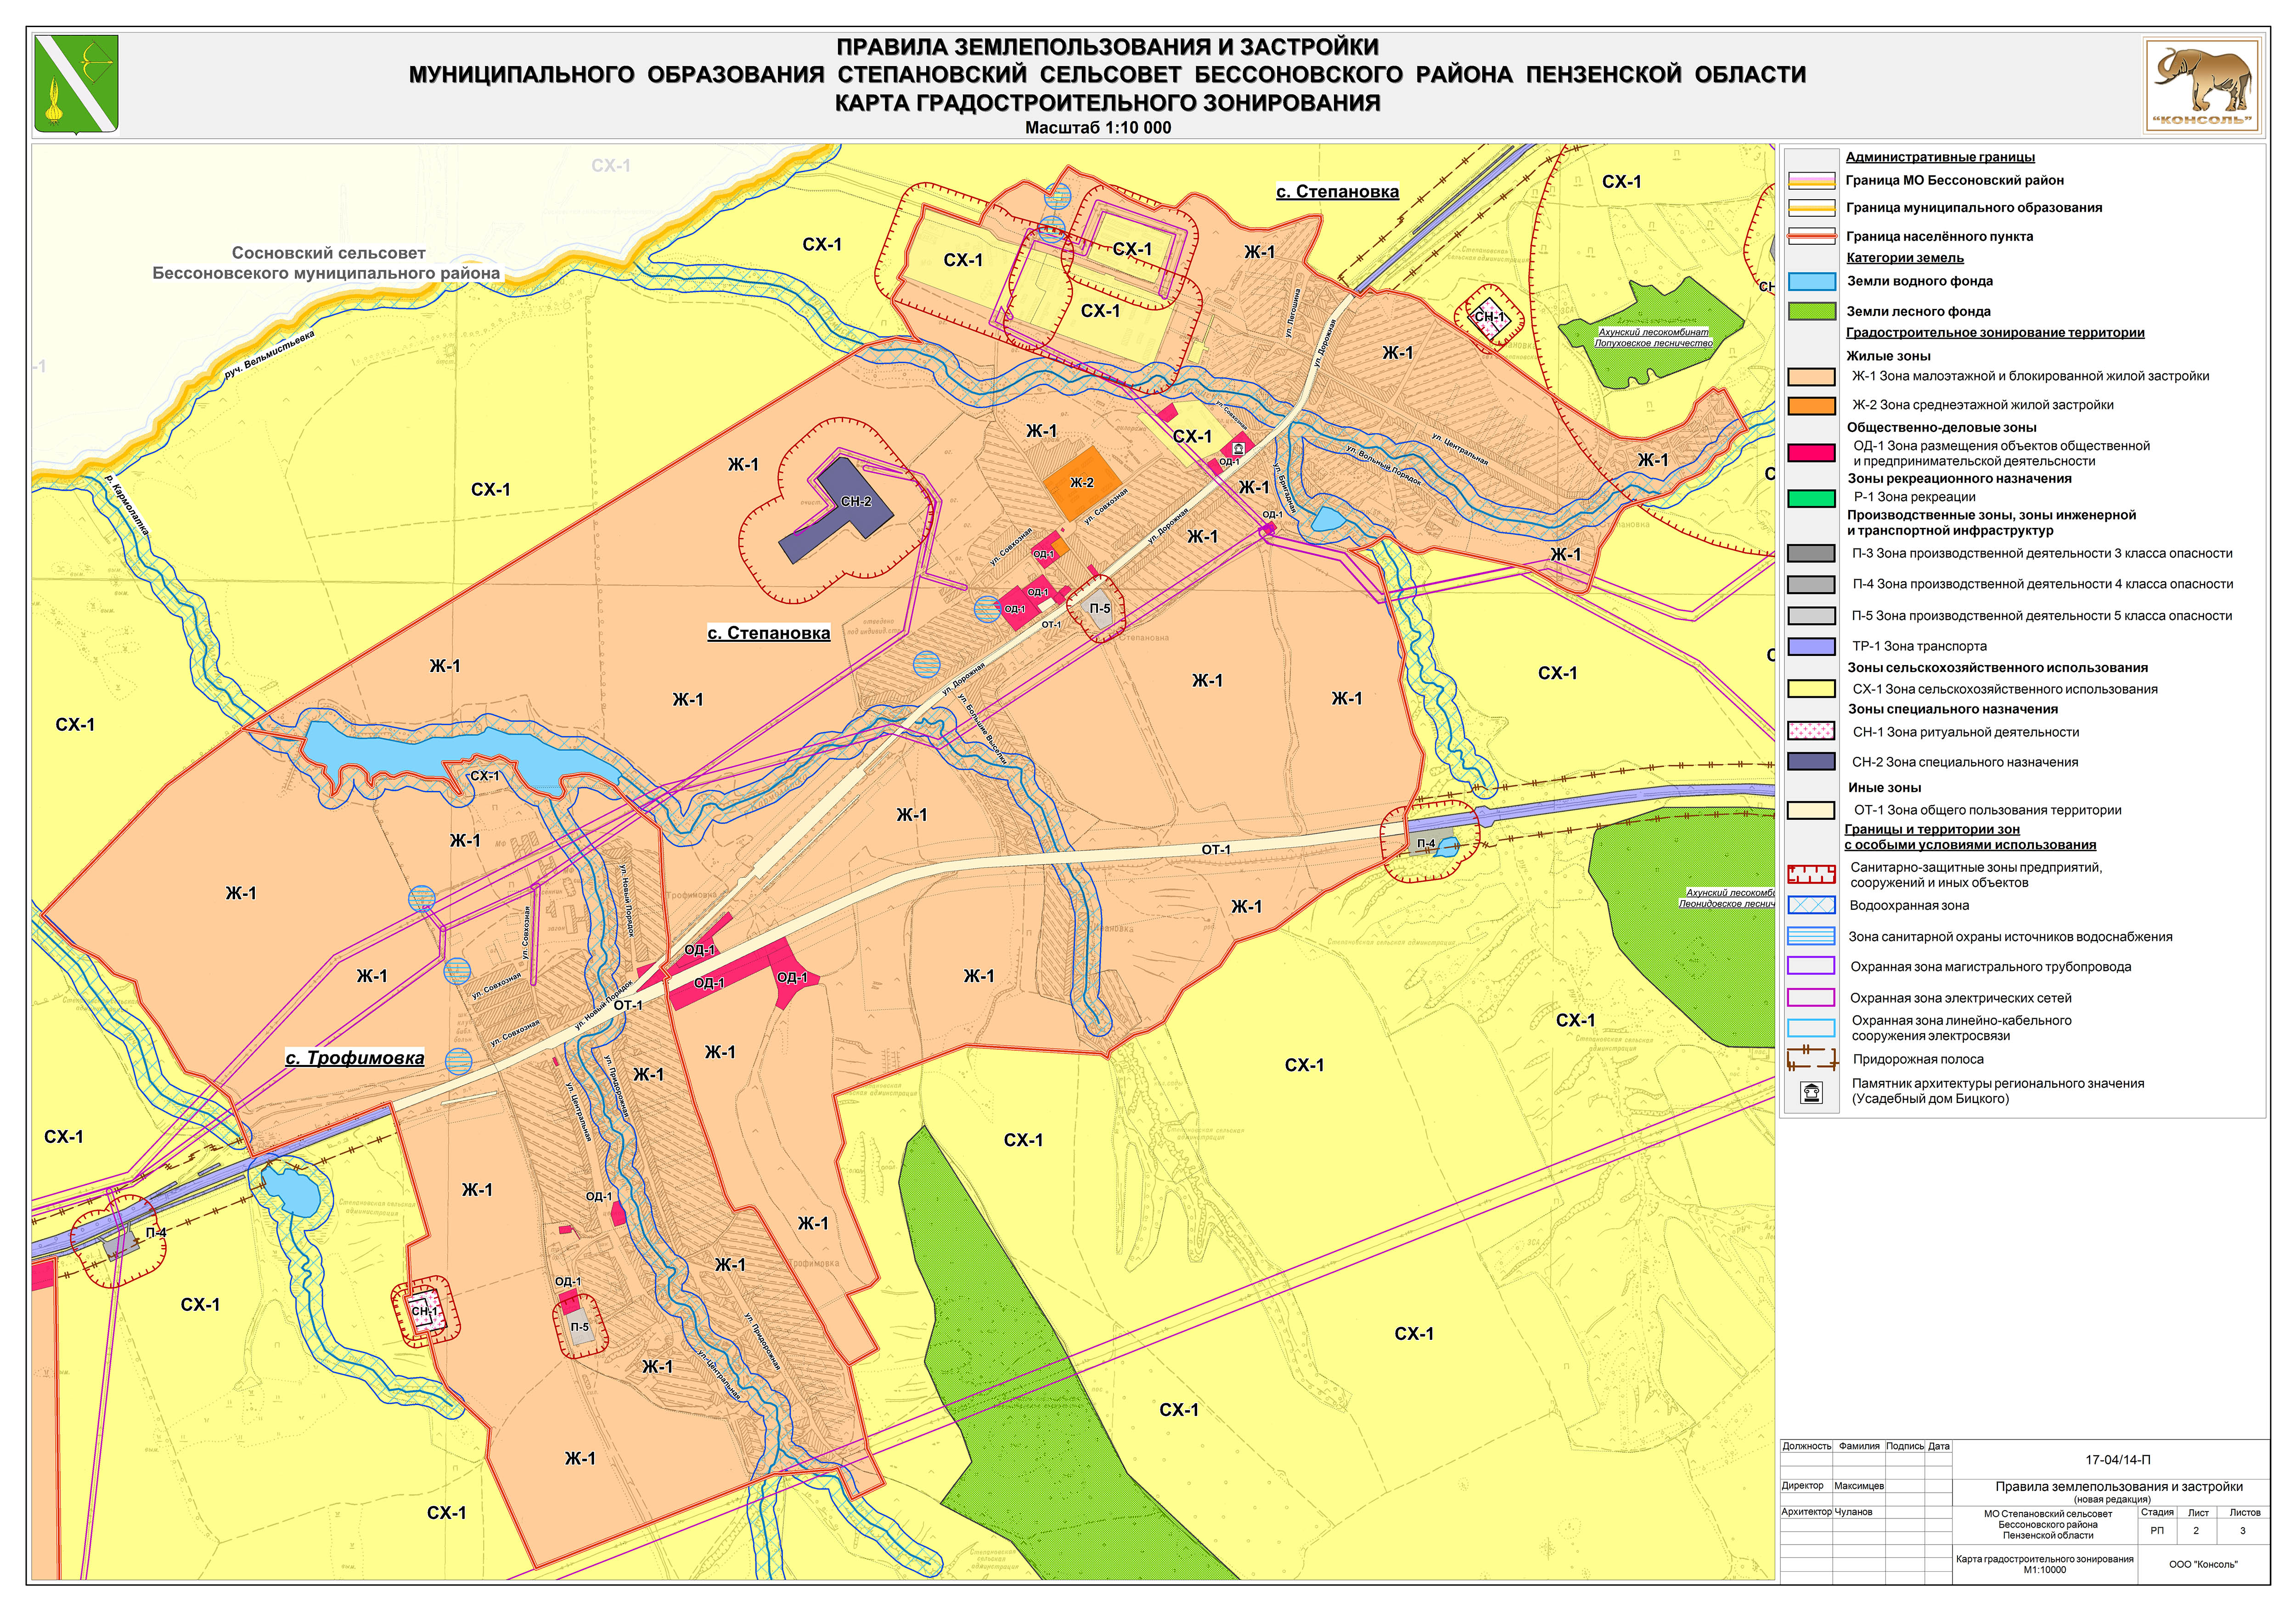Click the sanitary protection zone symbol in legend
This screenshot has height=1613, width=2296.
1811,875
